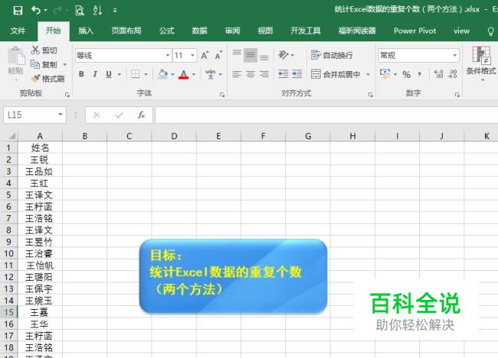The image size is (498, 358).
Task: Paste with the 粘贴 clipboard button
Action: 15,61
